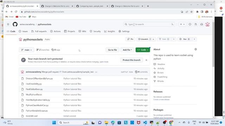Open the 0 tags link
Image resolution: width=225 pixels, height=126 pixels.
[56, 50]
